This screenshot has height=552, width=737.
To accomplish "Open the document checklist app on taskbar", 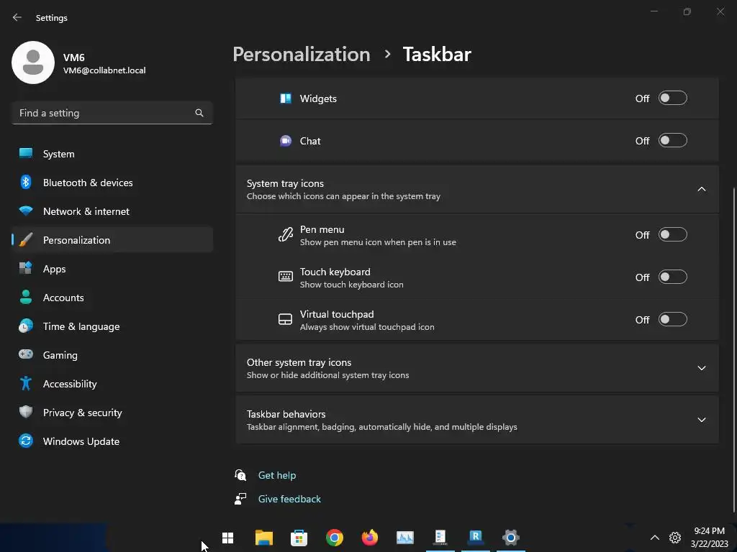I will [440, 537].
